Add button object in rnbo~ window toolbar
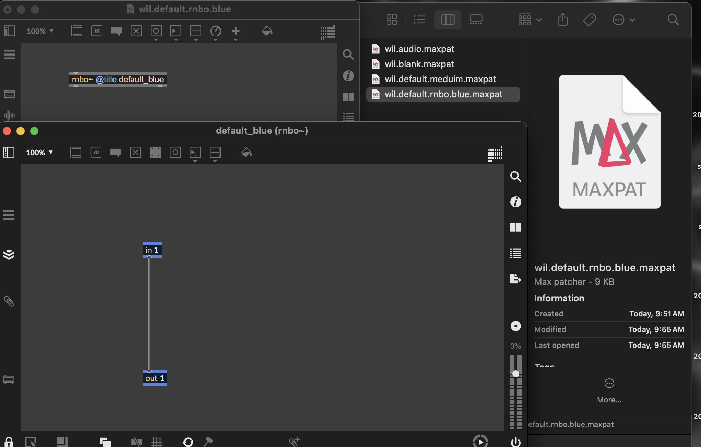This screenshot has height=447, width=701. pos(175,152)
